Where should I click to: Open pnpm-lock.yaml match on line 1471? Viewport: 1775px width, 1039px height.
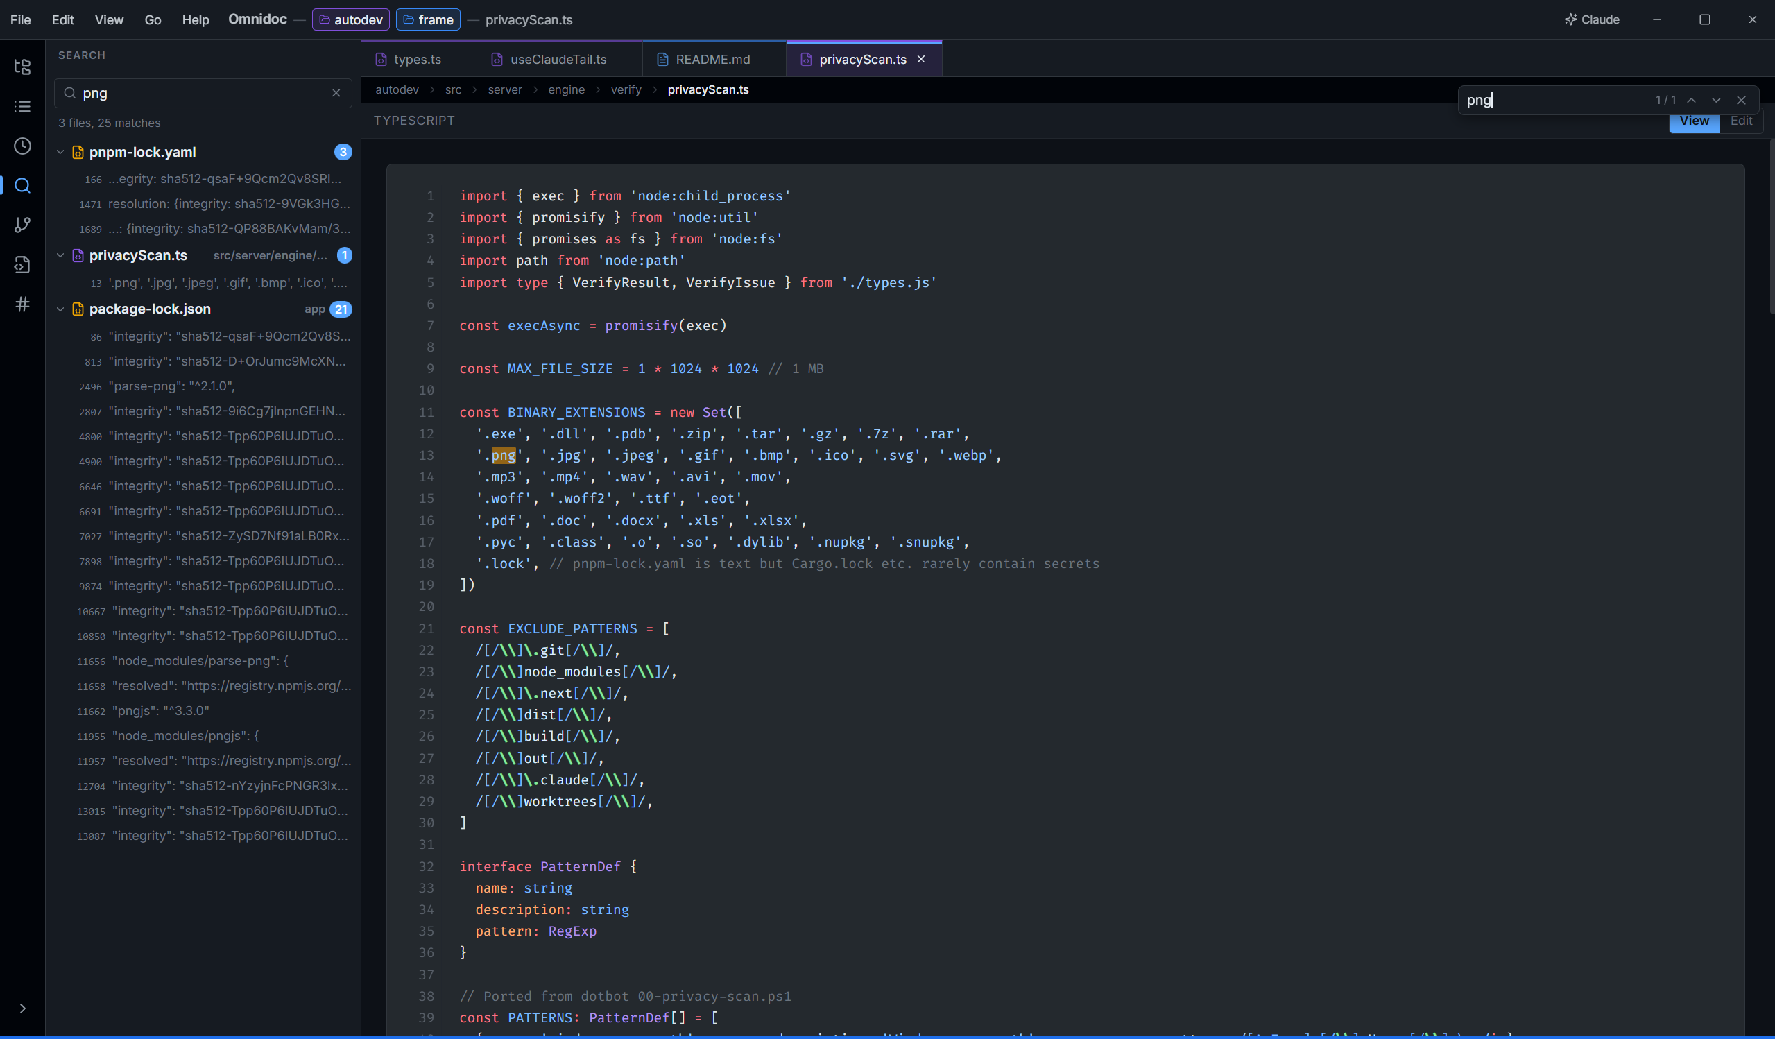click(203, 205)
